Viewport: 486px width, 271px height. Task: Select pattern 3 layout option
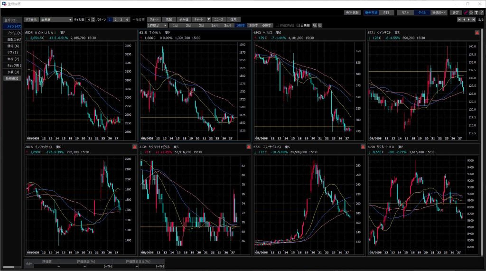click(x=121, y=19)
